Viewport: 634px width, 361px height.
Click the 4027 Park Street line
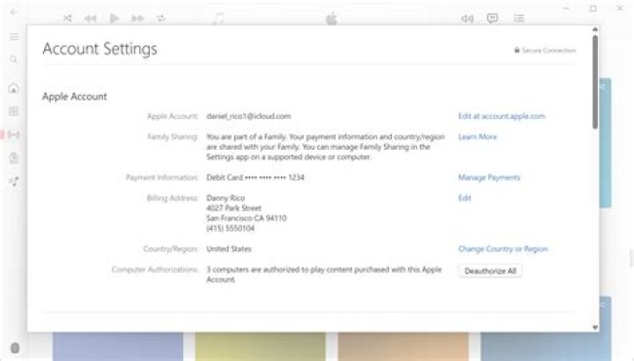[233, 208]
